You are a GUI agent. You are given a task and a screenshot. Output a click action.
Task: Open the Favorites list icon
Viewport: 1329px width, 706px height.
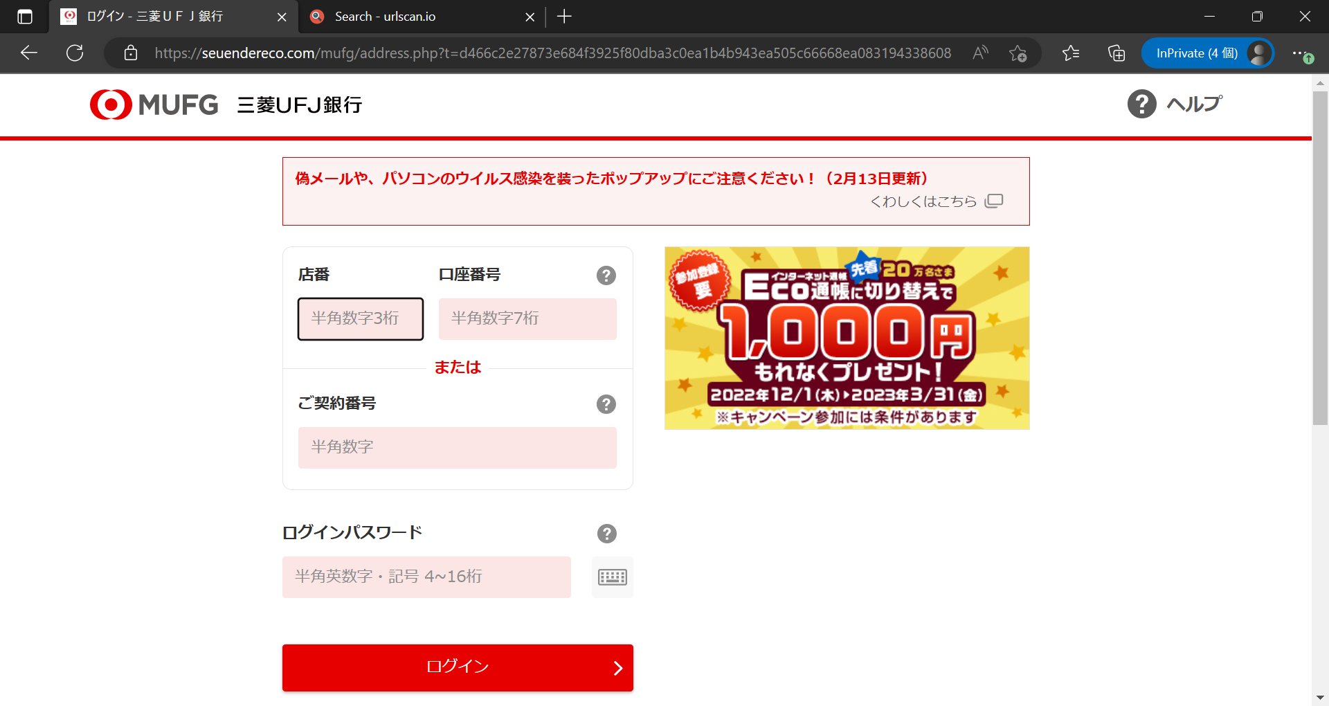pos(1071,53)
